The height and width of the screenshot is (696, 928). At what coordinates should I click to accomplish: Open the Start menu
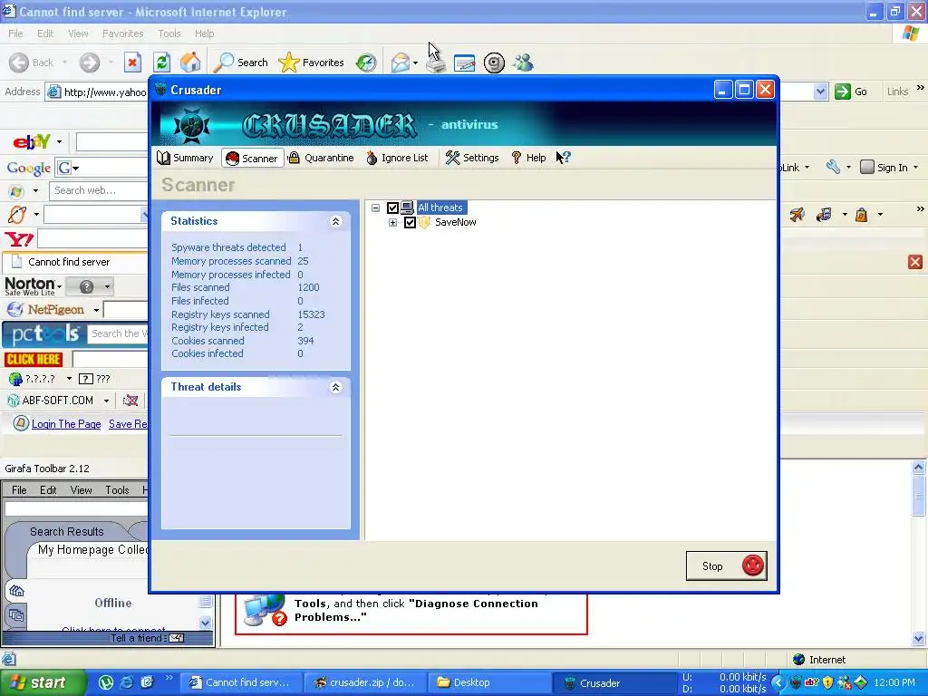click(42, 682)
